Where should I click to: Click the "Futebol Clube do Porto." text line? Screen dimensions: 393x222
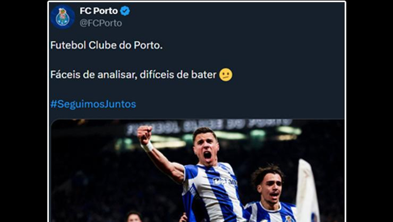pos(106,45)
